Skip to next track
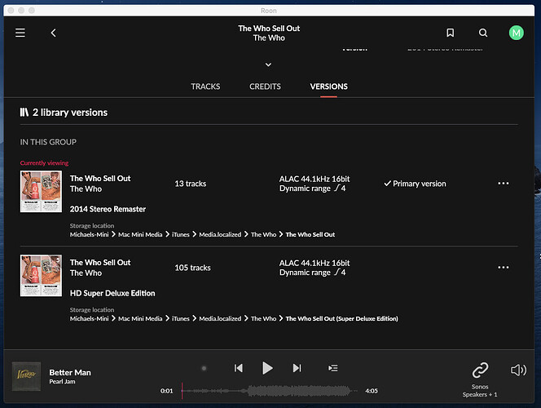Screen dimensions: 541x408 coord(297,368)
